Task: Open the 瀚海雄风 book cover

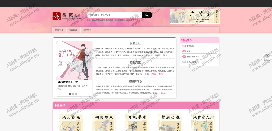Action: point(104,122)
